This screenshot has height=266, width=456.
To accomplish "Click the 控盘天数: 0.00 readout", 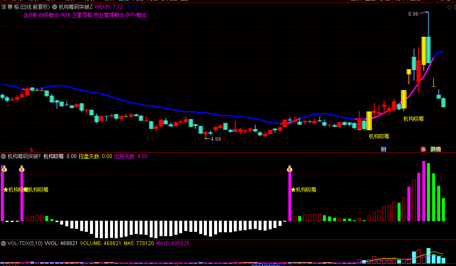I will [x=96, y=156].
